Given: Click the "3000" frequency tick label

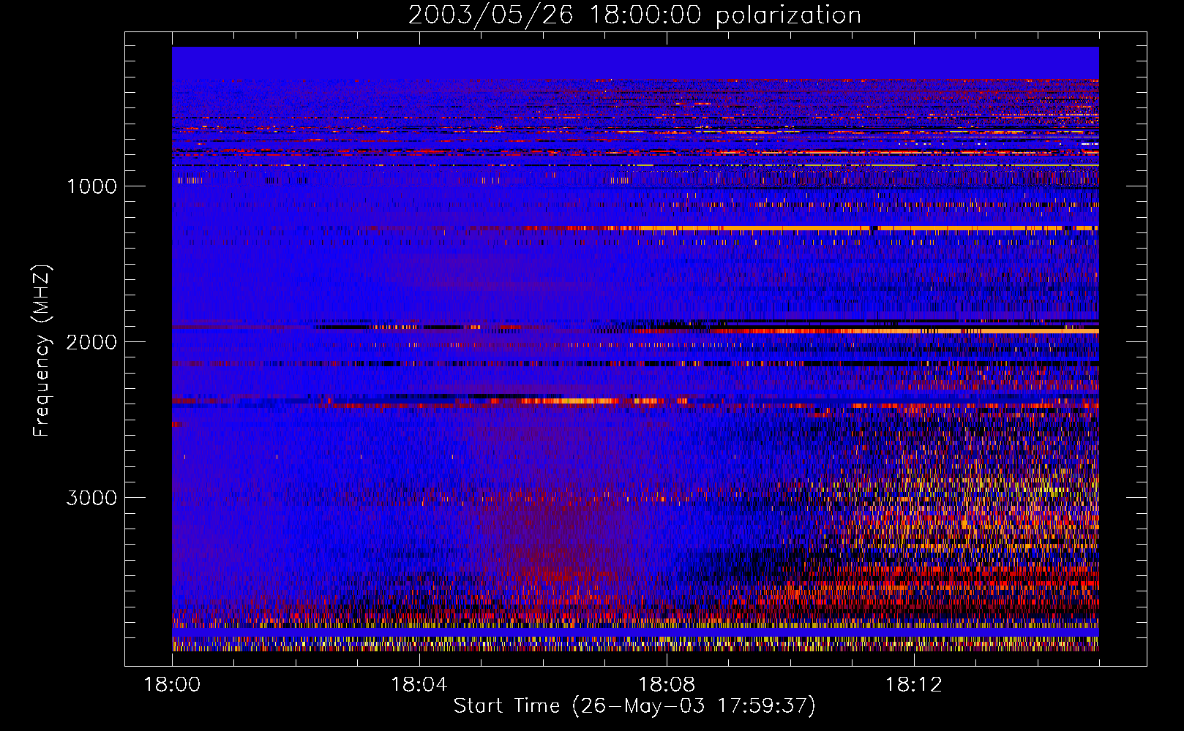Looking at the screenshot, I should click(x=91, y=498).
